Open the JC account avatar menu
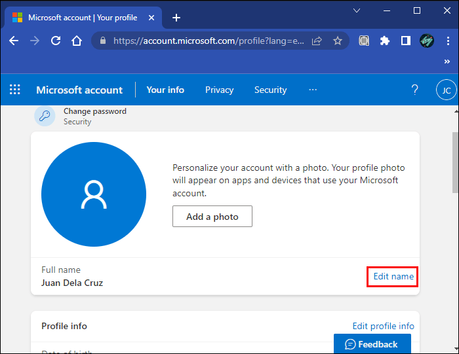 tap(446, 90)
